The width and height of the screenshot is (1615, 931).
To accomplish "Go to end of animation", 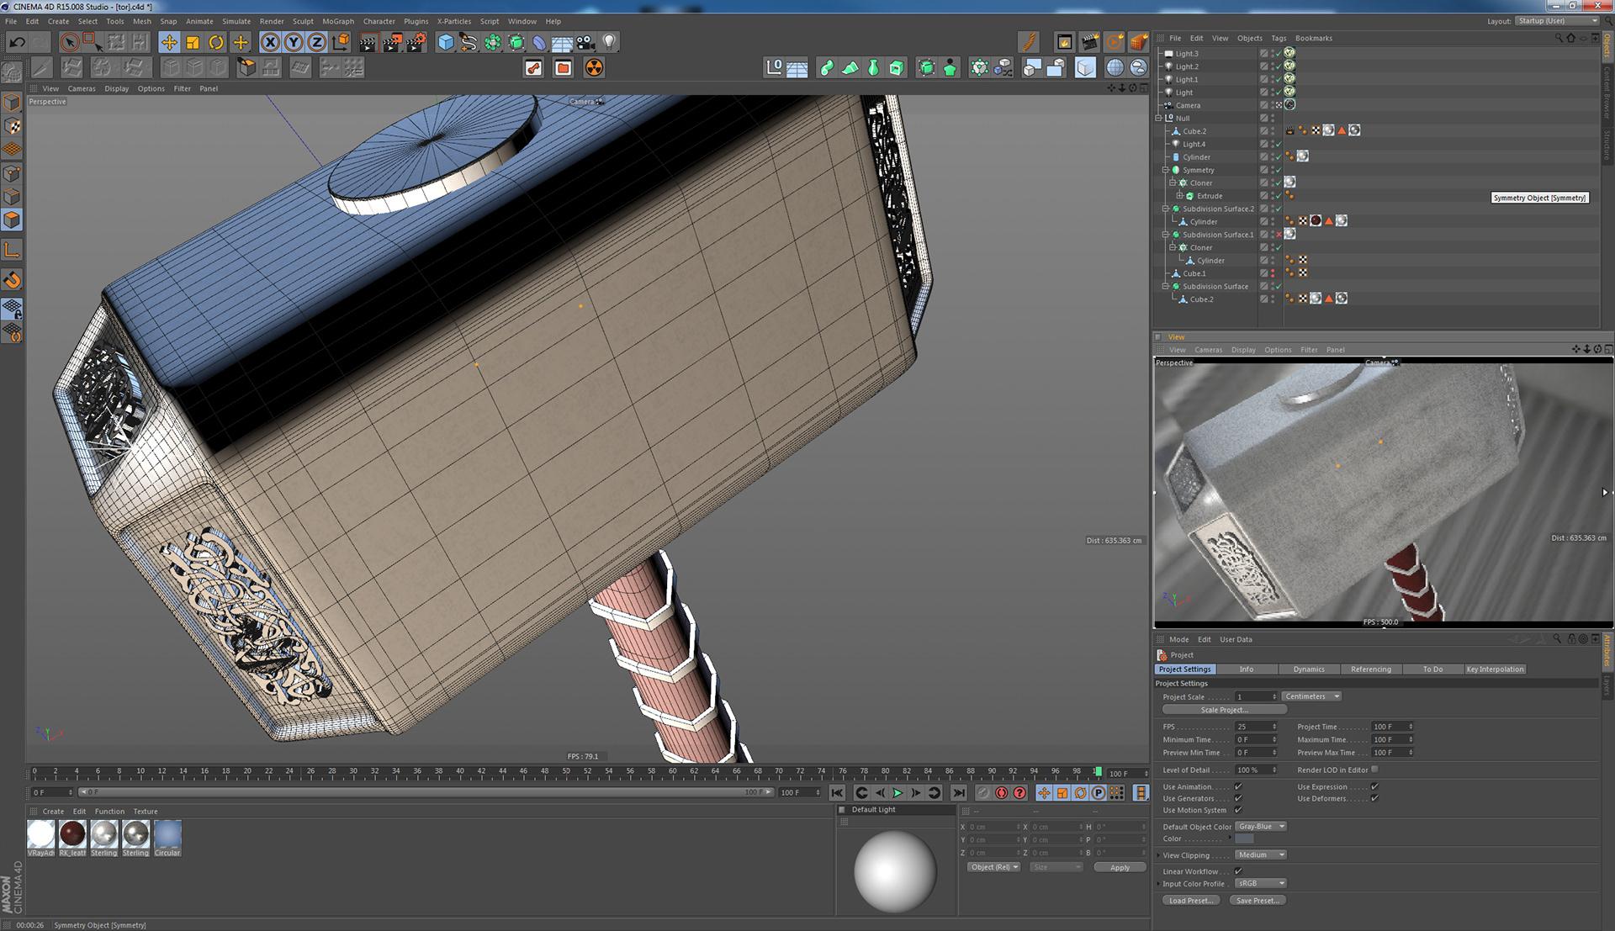I will (958, 793).
